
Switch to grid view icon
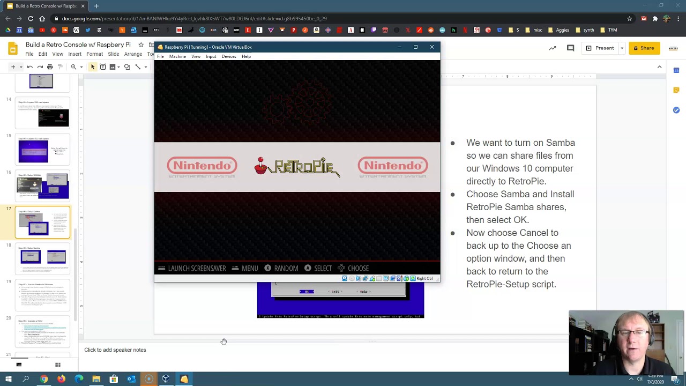click(58, 365)
